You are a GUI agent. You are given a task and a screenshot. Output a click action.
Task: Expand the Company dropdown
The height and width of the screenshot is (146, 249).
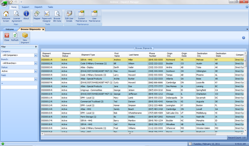(36, 55)
